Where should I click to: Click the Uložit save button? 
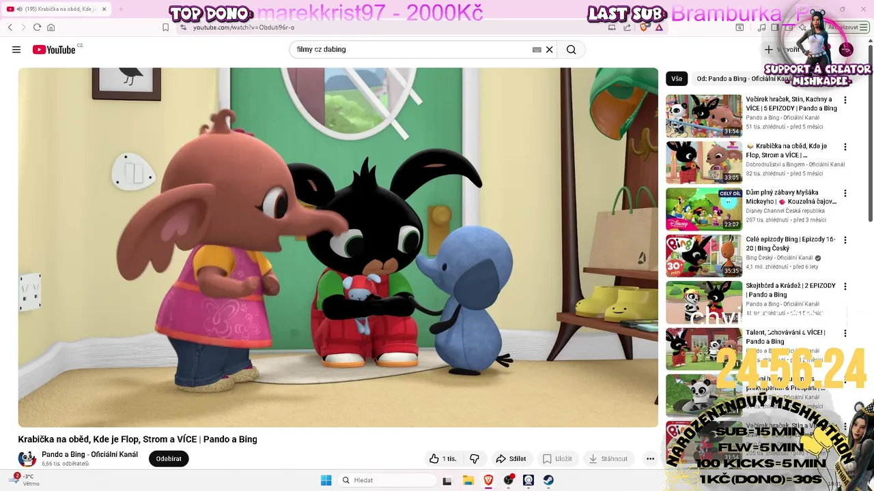point(557,459)
